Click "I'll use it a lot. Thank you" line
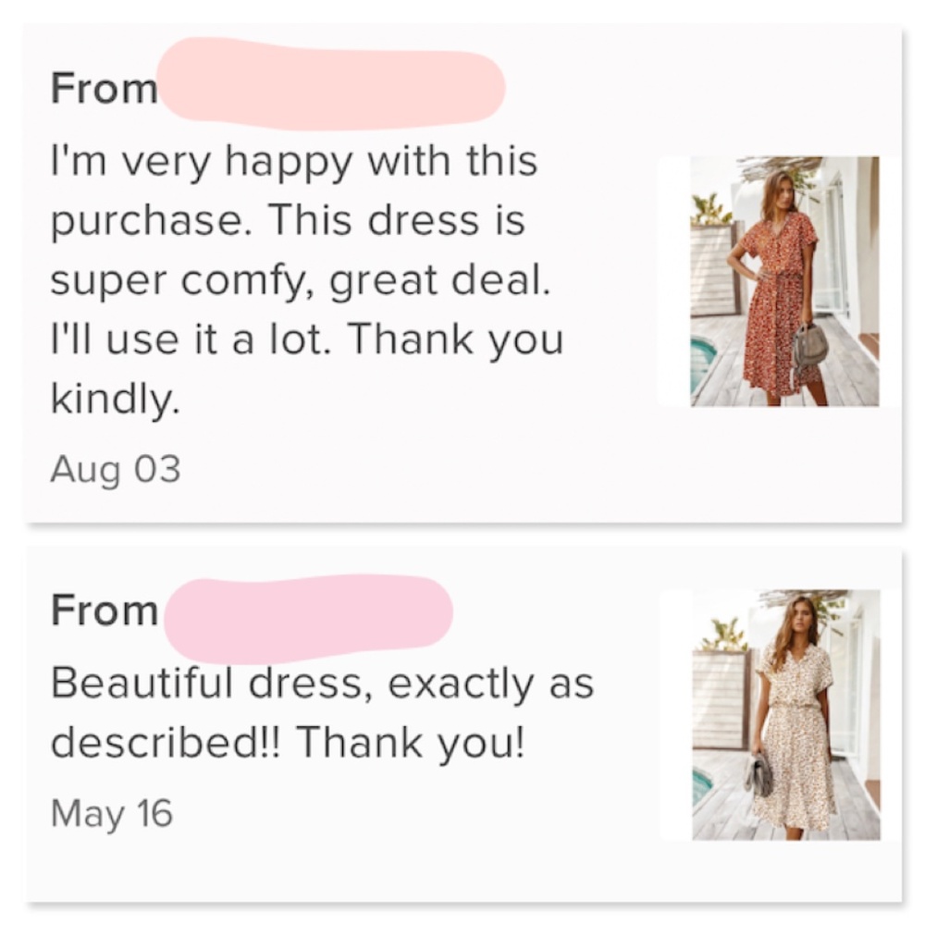Viewport: 925px width, 925px height. [x=306, y=340]
